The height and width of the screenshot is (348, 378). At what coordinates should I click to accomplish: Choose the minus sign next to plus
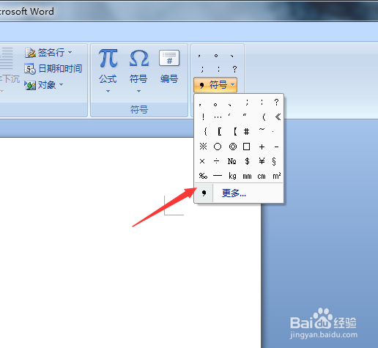[x=276, y=147]
